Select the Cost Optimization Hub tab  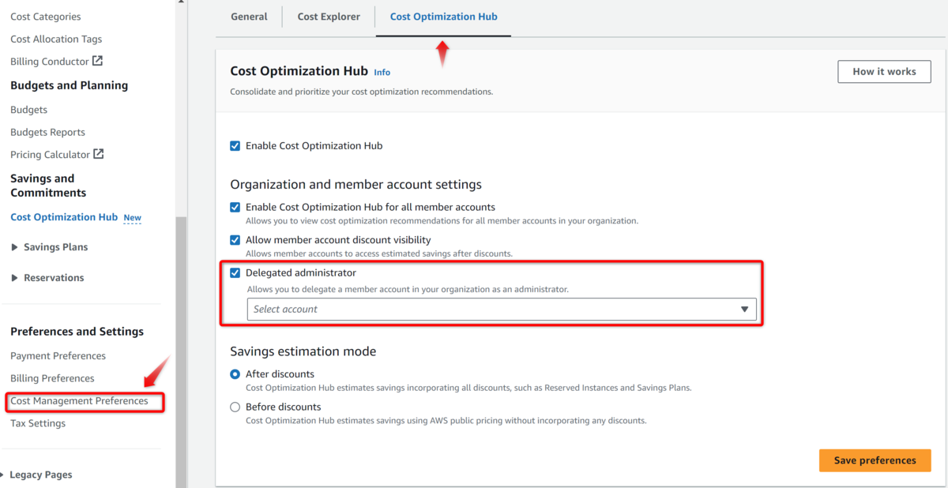pyautogui.click(x=444, y=16)
